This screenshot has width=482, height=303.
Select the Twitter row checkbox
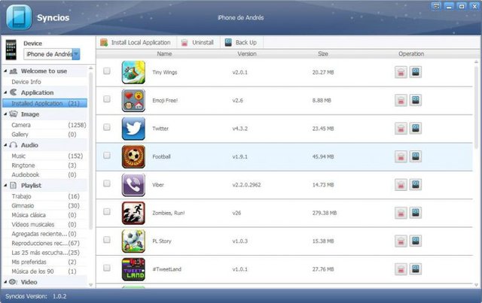click(107, 127)
